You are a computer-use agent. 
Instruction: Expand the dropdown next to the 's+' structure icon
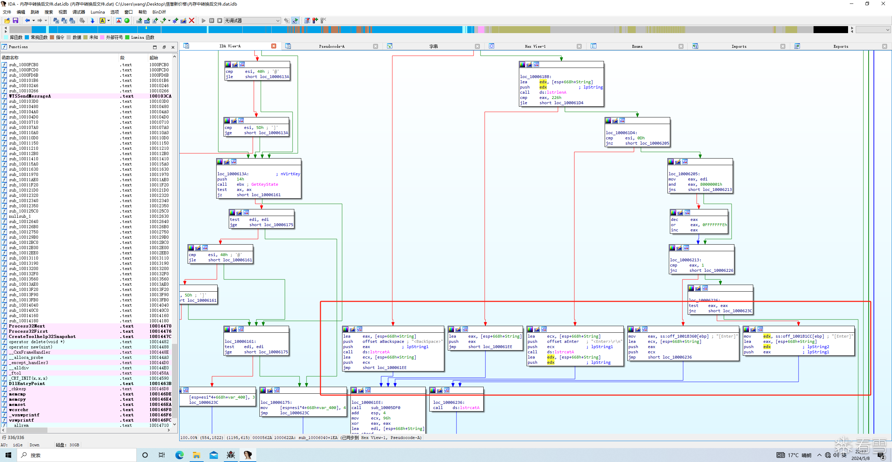tap(169, 21)
